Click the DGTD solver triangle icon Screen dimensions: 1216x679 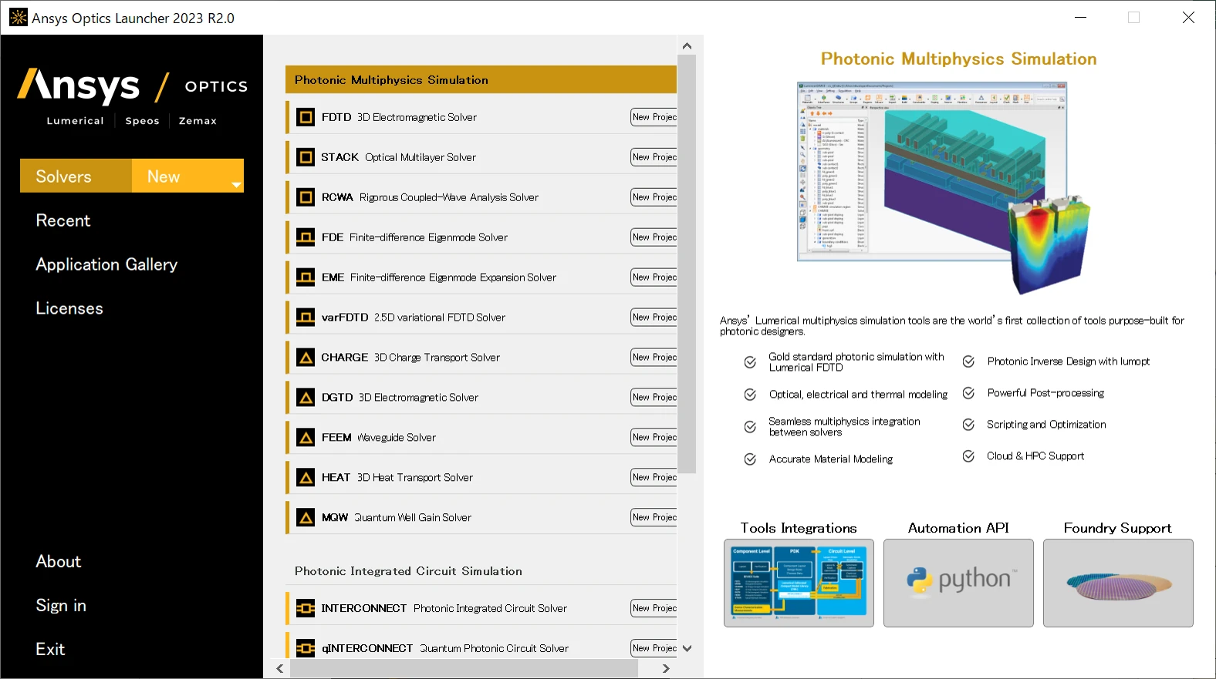click(306, 398)
